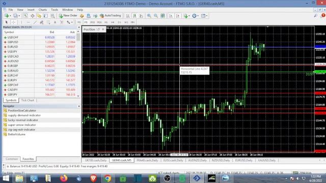Select PositionSizeCalculator in Navigator
326x183 pixels.
tap(22, 111)
